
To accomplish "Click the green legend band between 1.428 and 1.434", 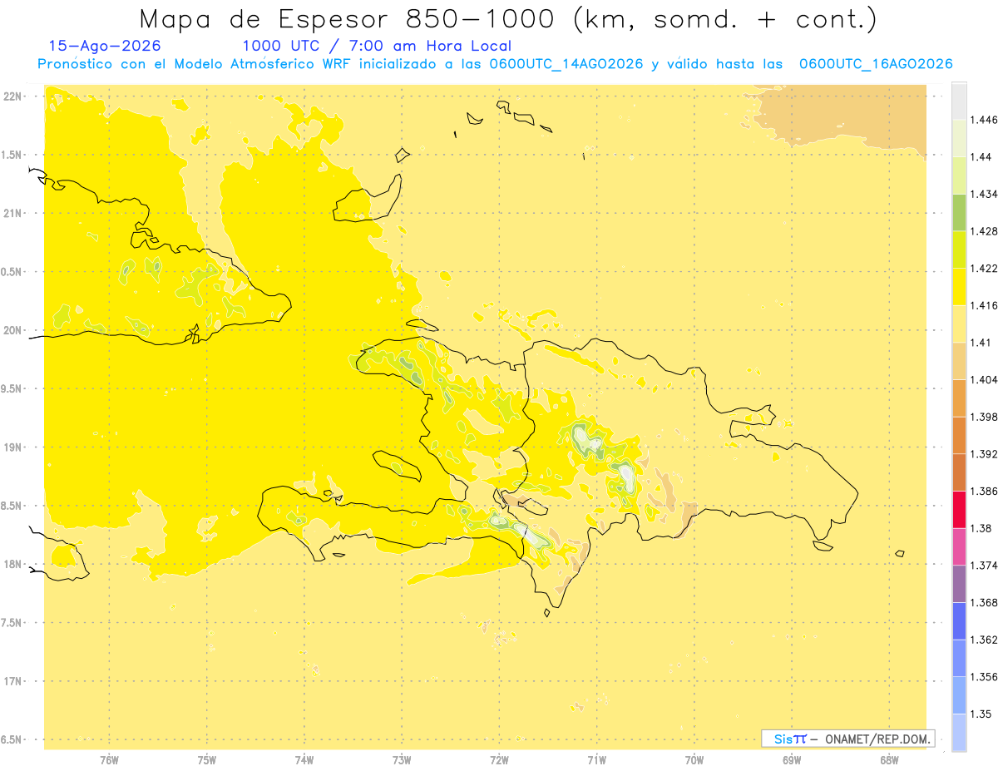I will click(x=959, y=212).
